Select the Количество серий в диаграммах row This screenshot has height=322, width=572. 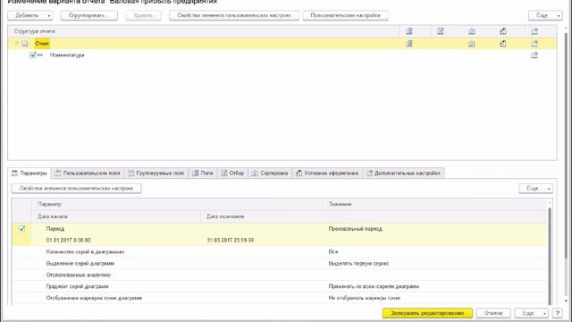pos(280,252)
